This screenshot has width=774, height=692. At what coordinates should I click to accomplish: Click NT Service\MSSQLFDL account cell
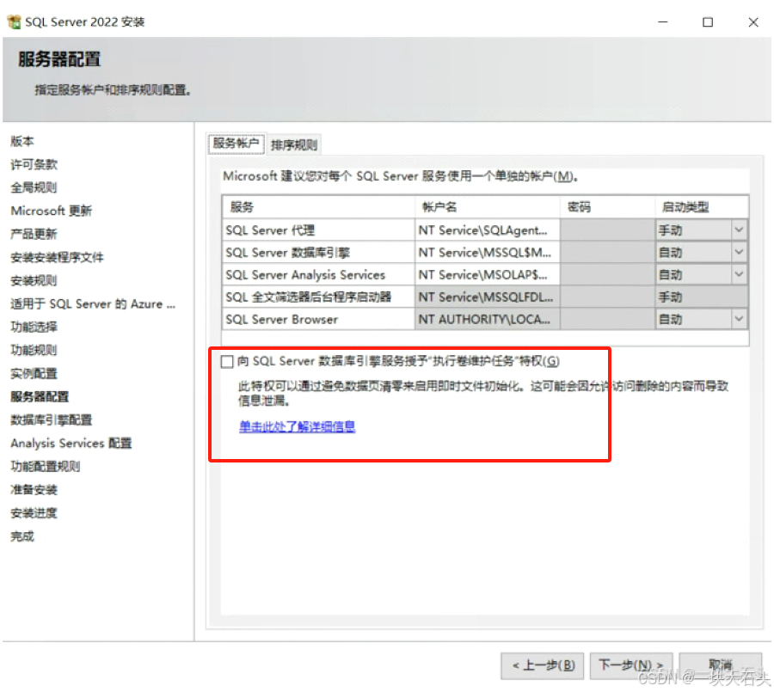pyautogui.click(x=488, y=297)
